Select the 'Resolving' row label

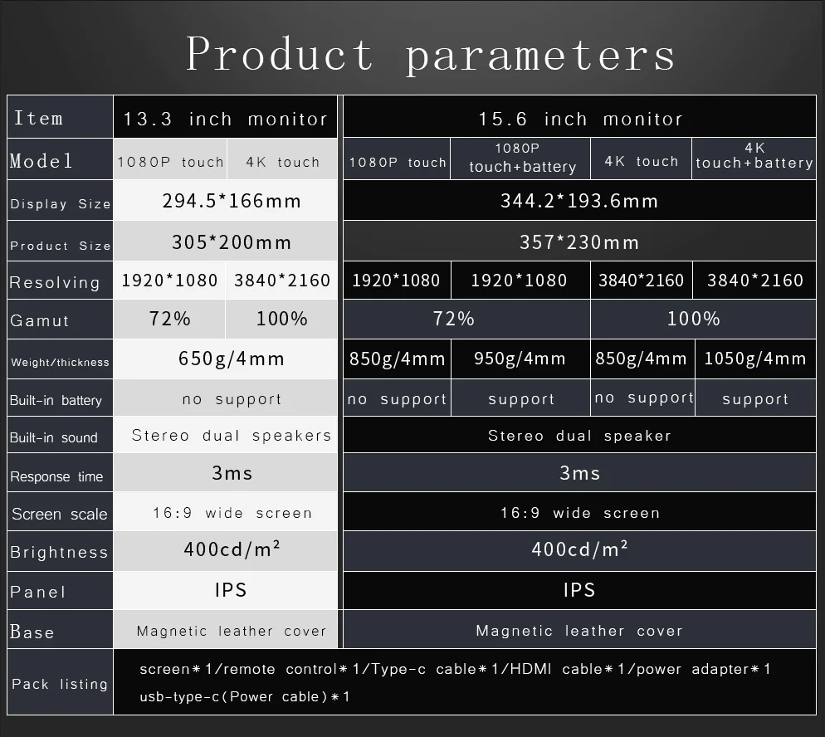[55, 282]
